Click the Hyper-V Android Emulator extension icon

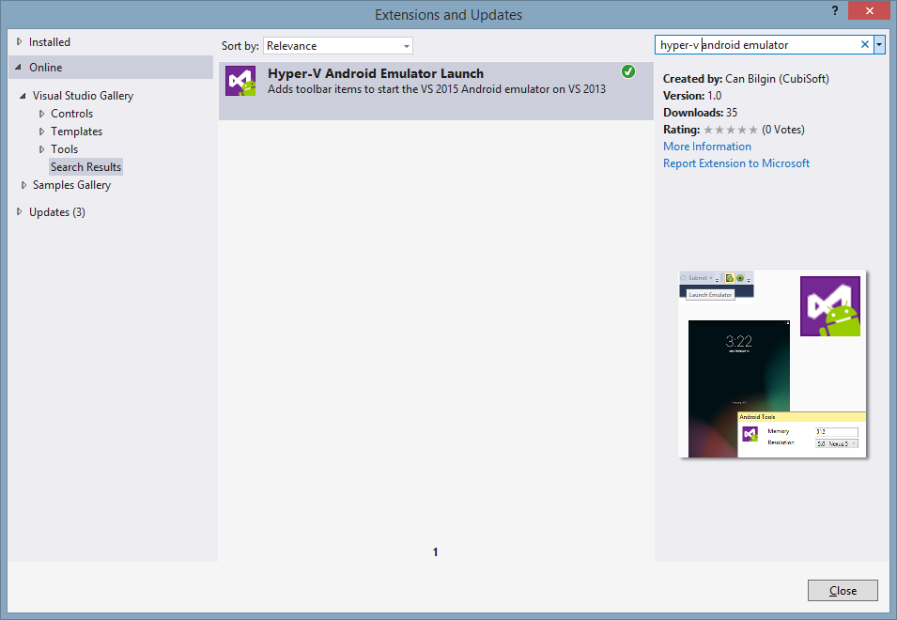click(x=241, y=82)
